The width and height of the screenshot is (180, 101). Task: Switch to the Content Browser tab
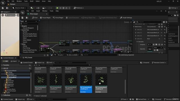(x=8, y=58)
